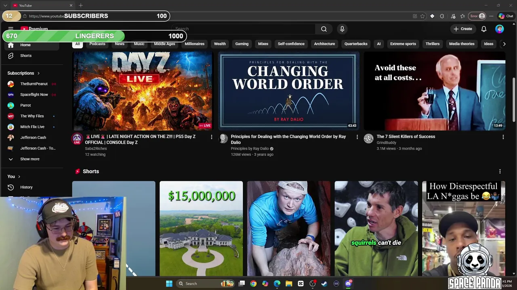This screenshot has height=290, width=517.
Task: Click the YouTube Premium logo
Action: pyautogui.click(x=34, y=29)
